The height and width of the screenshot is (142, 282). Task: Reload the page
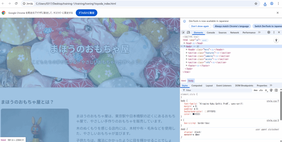click(x=16, y=4)
